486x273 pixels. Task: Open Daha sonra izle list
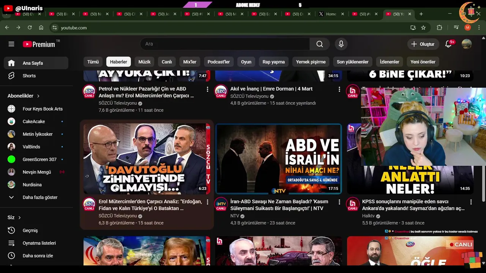pyautogui.click(x=36, y=256)
